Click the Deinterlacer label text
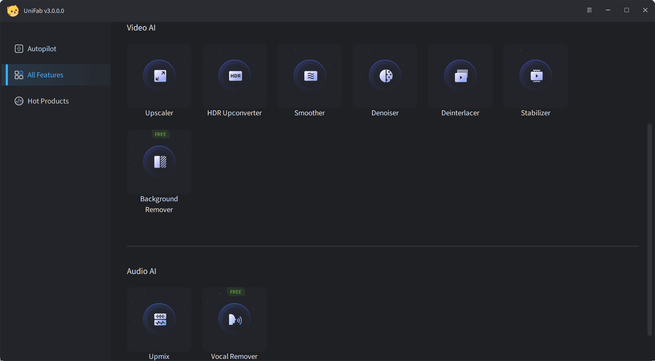Viewport: 655px width, 361px height. (460, 113)
